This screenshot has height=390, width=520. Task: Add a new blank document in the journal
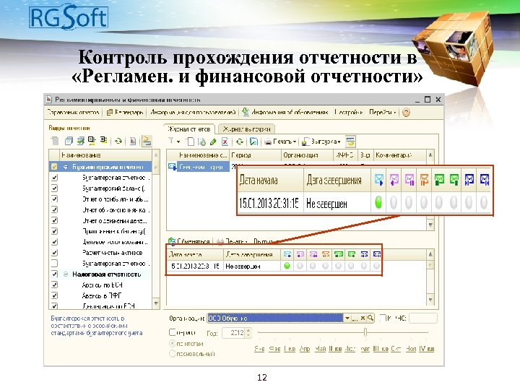pyautogui.click(x=191, y=142)
